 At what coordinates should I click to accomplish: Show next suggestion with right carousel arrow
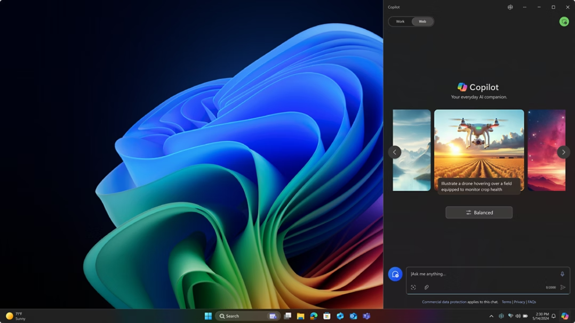[563, 152]
